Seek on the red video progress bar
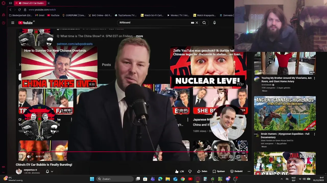The height and width of the screenshot is (183, 327). [x=133, y=152]
